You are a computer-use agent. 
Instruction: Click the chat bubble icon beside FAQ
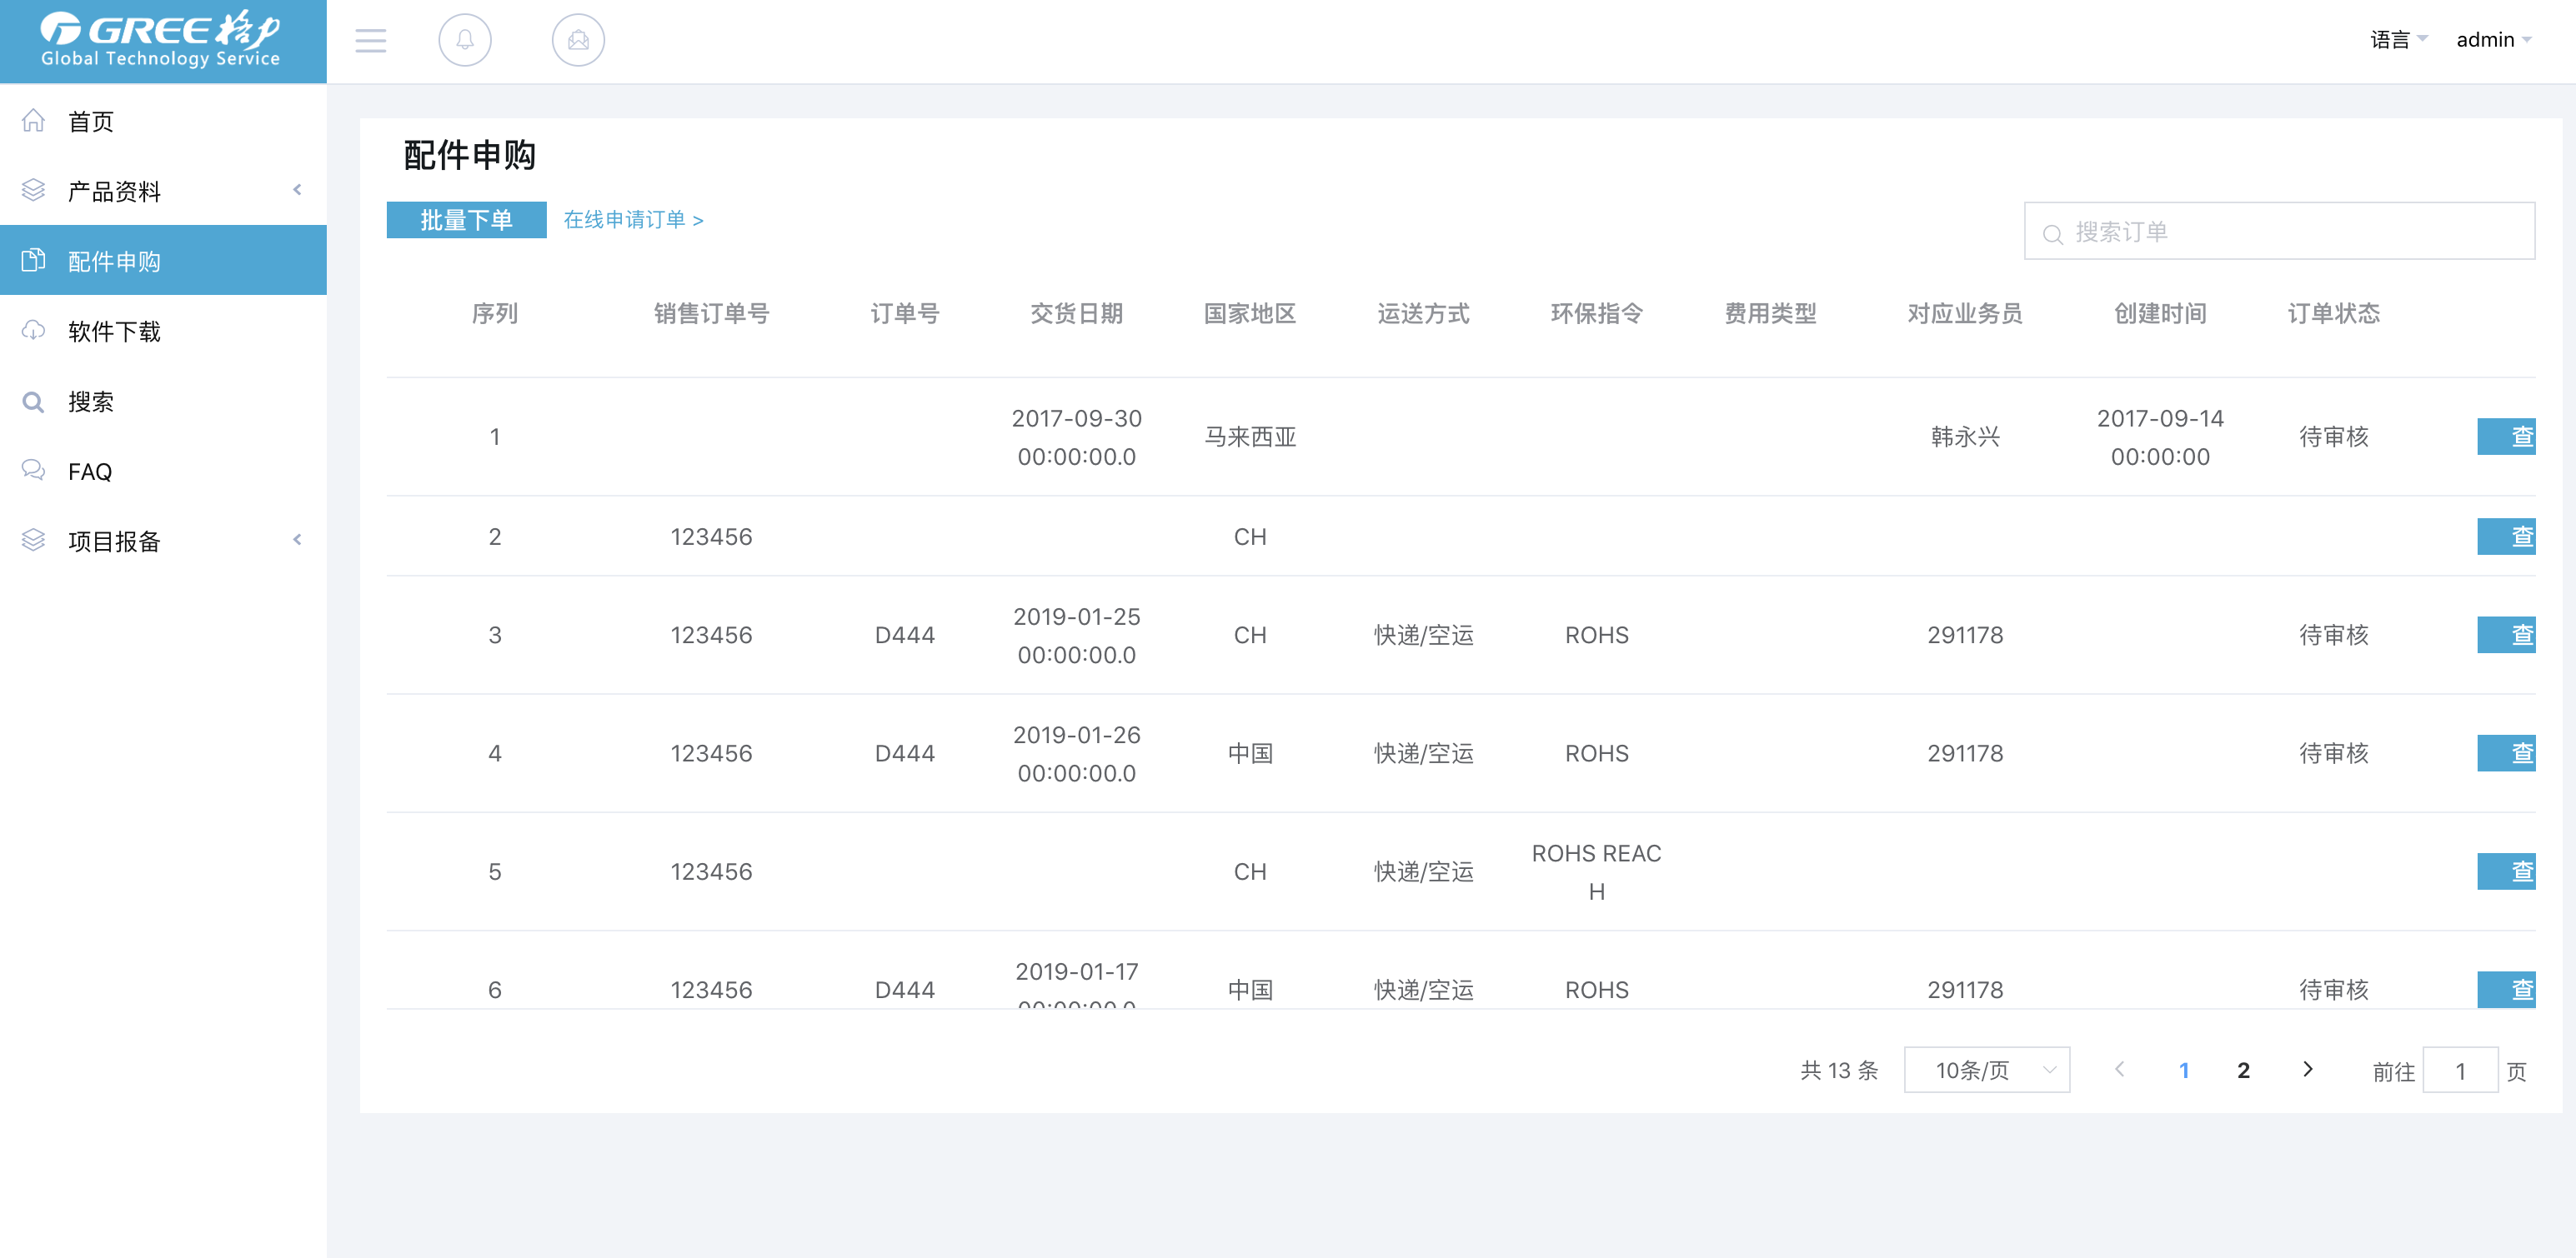click(34, 471)
